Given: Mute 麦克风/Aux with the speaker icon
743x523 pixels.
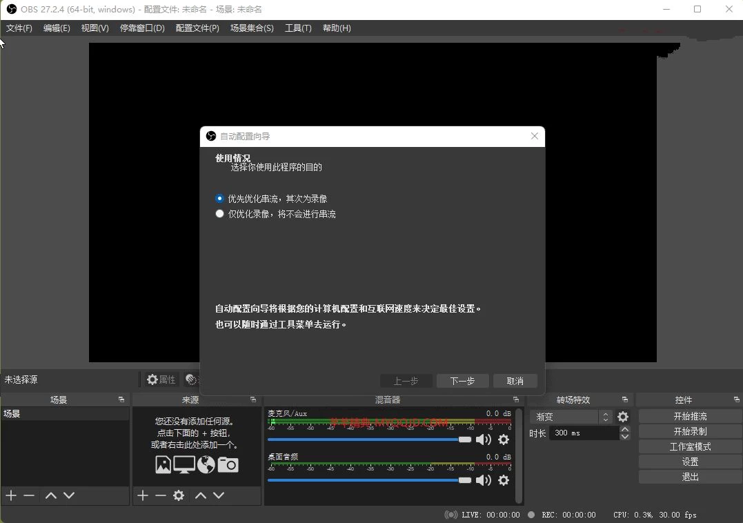Looking at the screenshot, I should (x=484, y=440).
